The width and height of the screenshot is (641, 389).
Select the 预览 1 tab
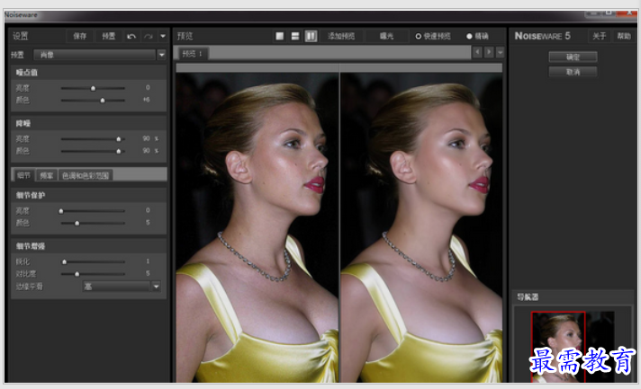click(192, 53)
